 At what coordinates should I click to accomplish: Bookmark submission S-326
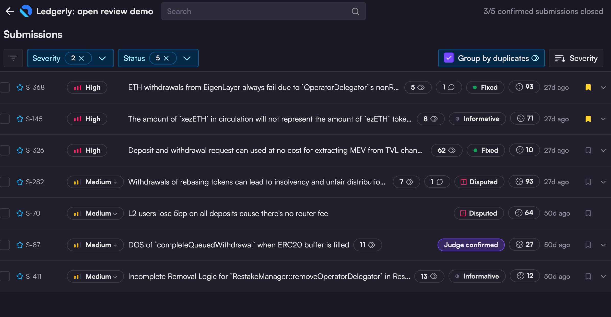588,150
